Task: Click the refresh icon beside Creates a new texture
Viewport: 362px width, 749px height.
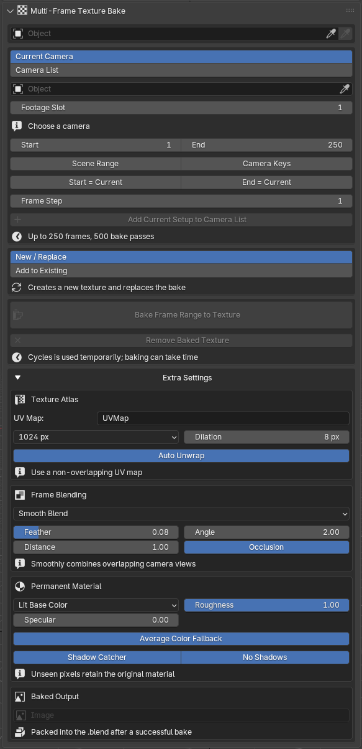Action: [17, 288]
